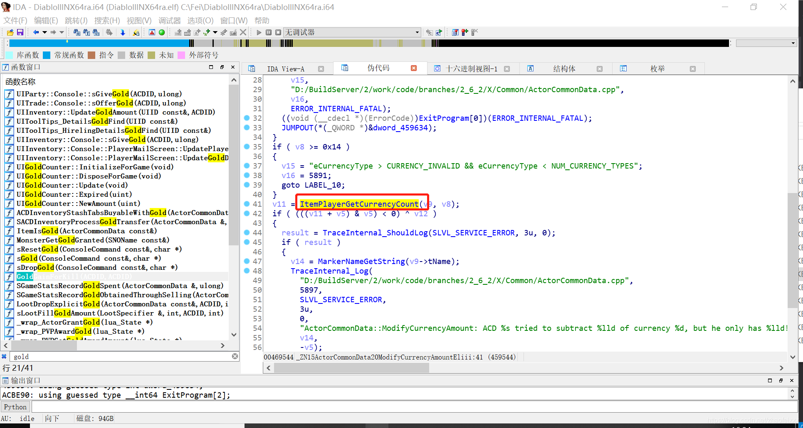Click the 常规函数 blue color swatch
The image size is (803, 428).
pyautogui.click(x=47, y=55)
